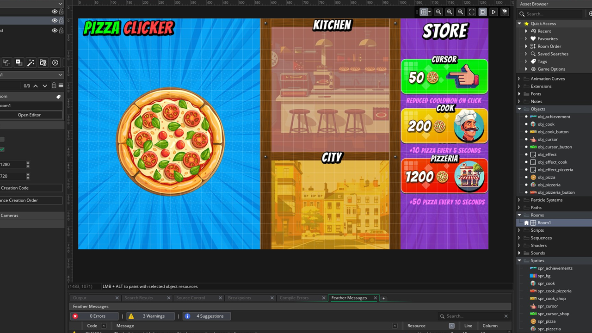
Task: Toggle the 3 Warnings filter
Action: (x=150, y=316)
